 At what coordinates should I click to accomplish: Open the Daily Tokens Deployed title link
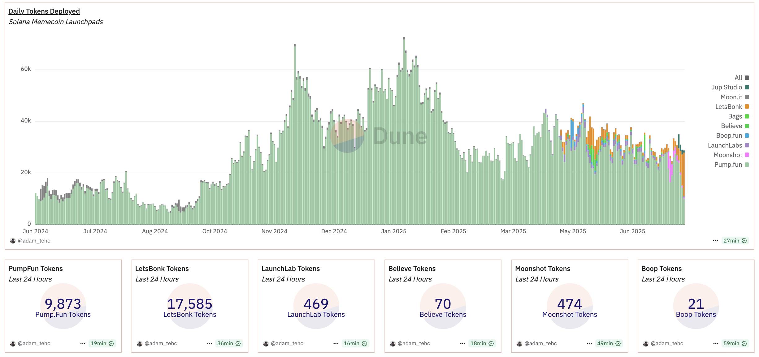pyautogui.click(x=44, y=11)
